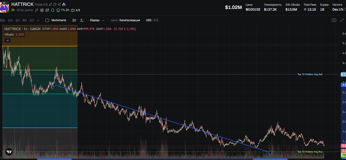Switch currency to SOL
The image size is (346, 160).
(156, 20)
